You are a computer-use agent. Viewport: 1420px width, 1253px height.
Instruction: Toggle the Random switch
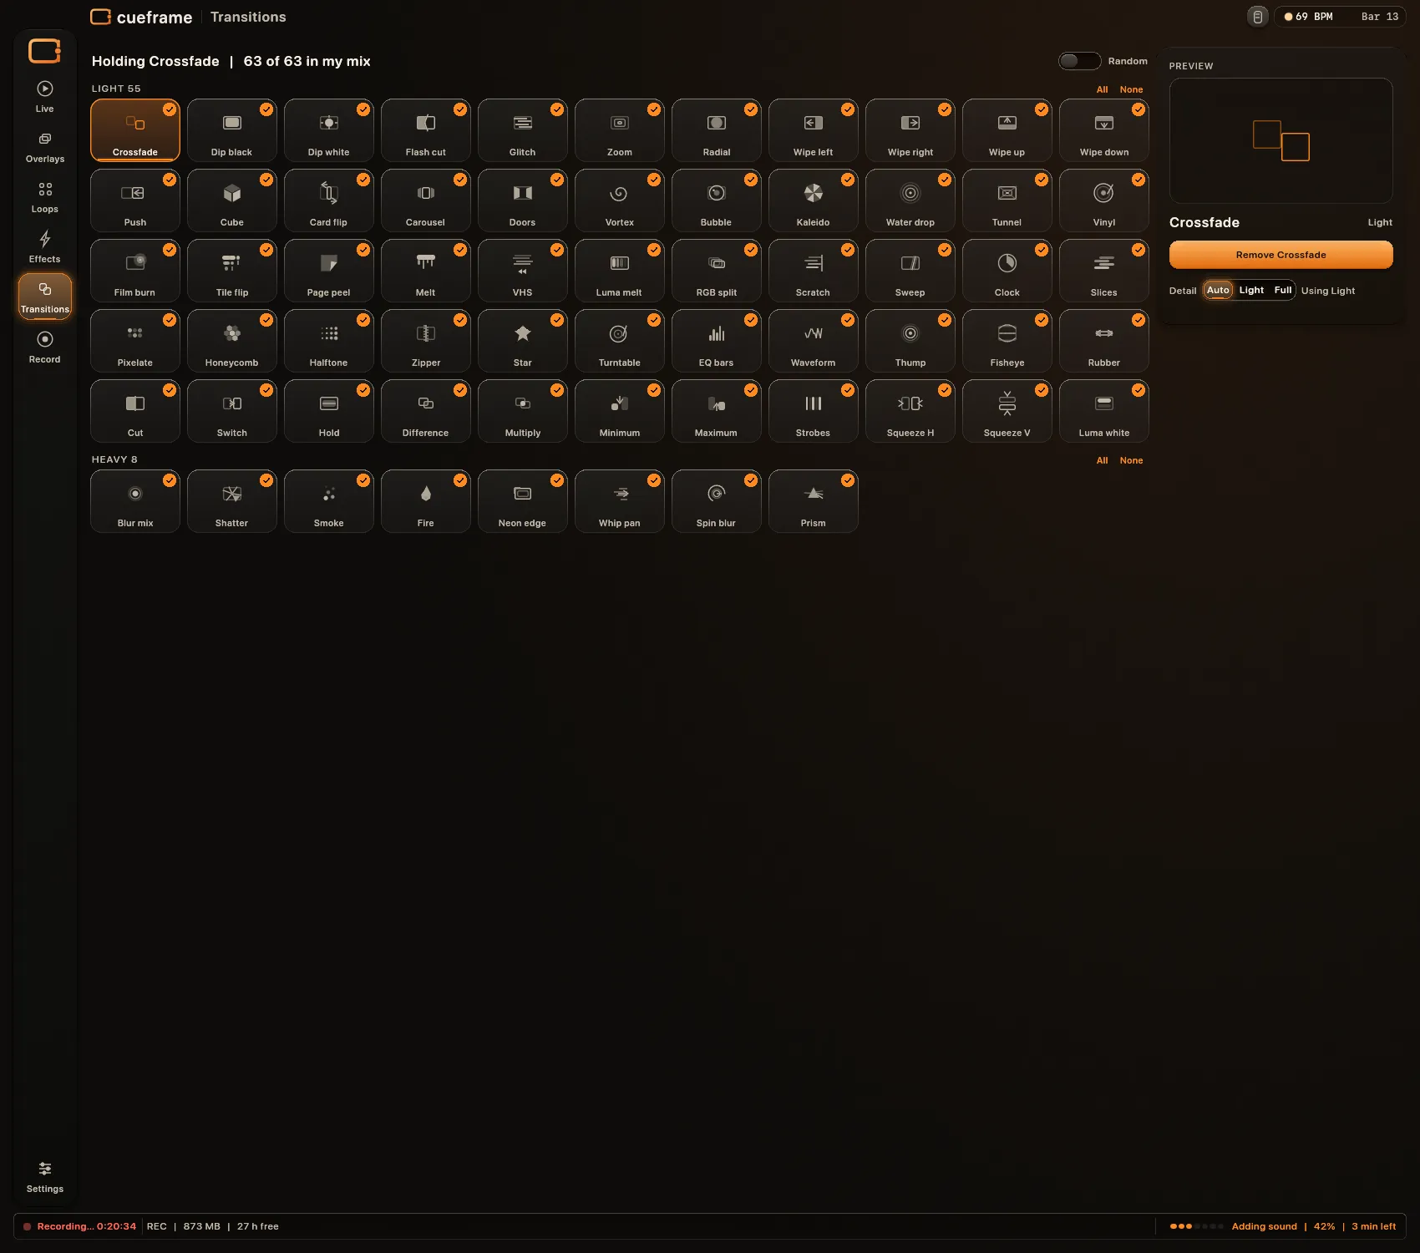tap(1079, 61)
